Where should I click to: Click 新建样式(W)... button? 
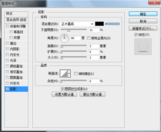(143, 29)
